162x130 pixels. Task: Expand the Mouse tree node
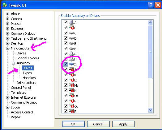7,24
